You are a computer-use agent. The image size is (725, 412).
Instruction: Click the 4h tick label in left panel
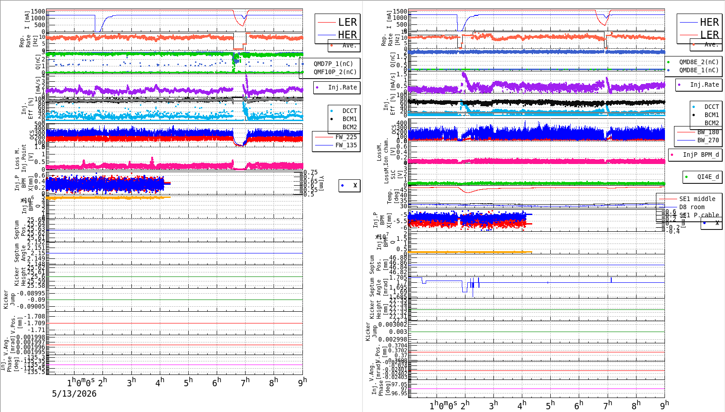pyautogui.click(x=159, y=382)
